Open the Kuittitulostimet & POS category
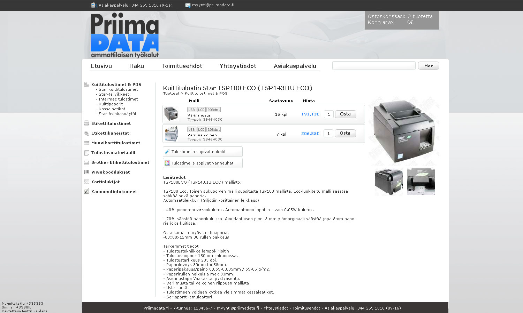This screenshot has width=523, height=313. (x=116, y=85)
